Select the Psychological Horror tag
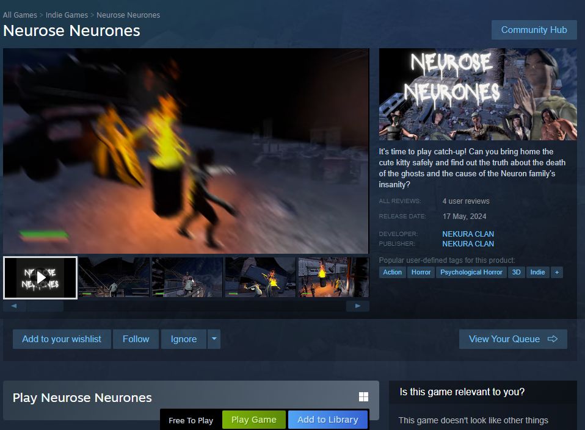The image size is (585, 430). click(471, 273)
